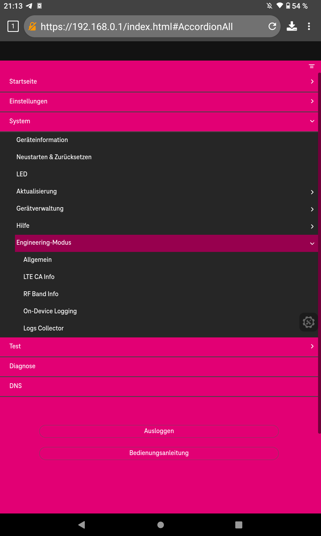Collapse the System section chevron

pyautogui.click(x=312, y=121)
